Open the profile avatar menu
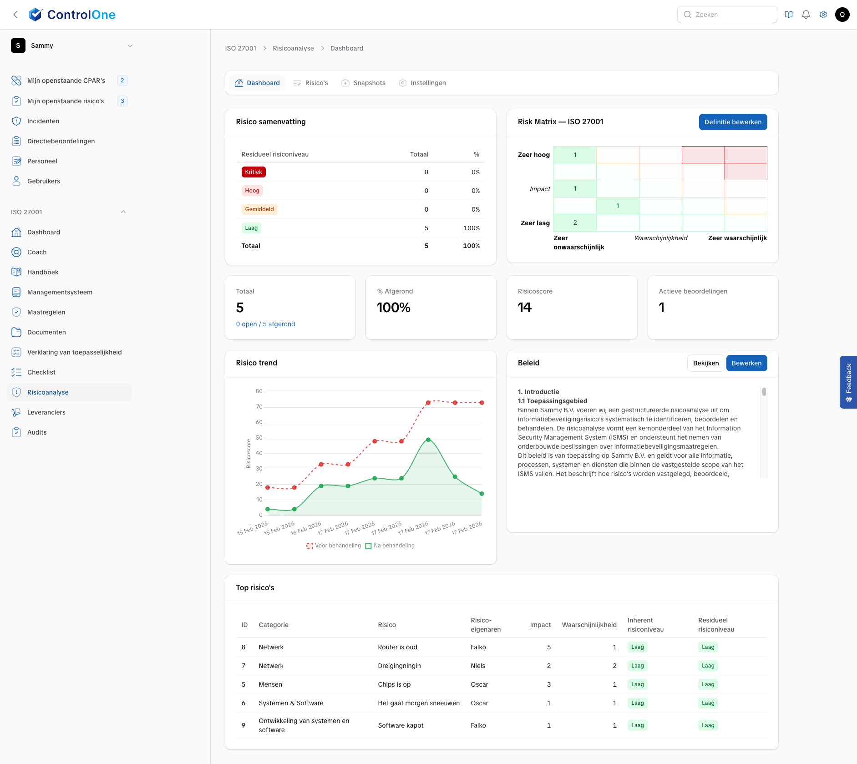This screenshot has width=857, height=764. tap(842, 14)
